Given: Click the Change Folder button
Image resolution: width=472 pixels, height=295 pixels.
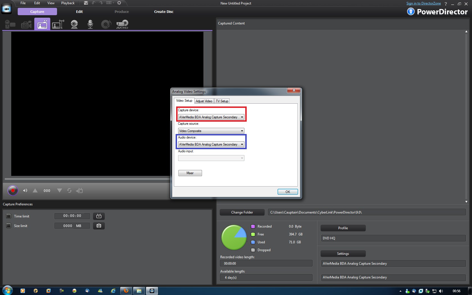Looking at the screenshot, I should pyautogui.click(x=242, y=212).
